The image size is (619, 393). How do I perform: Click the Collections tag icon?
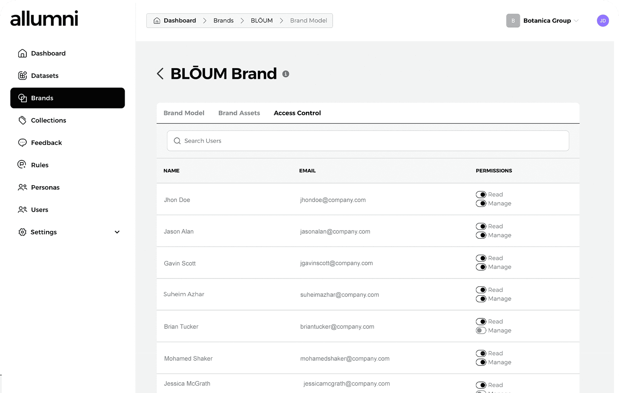[x=22, y=120]
